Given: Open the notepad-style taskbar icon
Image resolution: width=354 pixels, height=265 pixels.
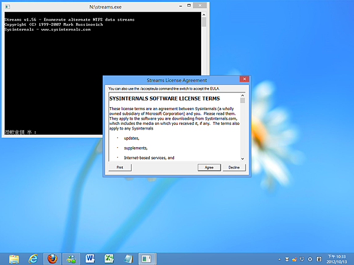Looking at the screenshot, I should tap(128, 259).
